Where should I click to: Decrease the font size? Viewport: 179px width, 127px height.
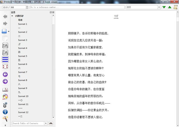[x=5, y=52]
